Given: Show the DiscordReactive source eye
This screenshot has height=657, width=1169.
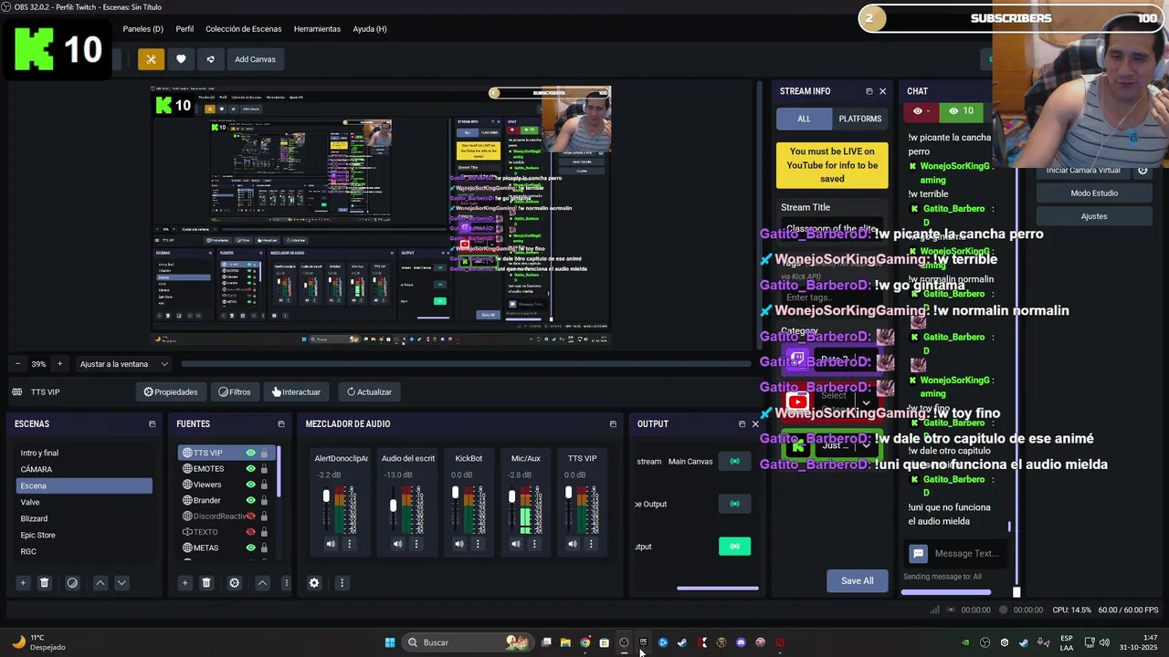Looking at the screenshot, I should pos(250,516).
